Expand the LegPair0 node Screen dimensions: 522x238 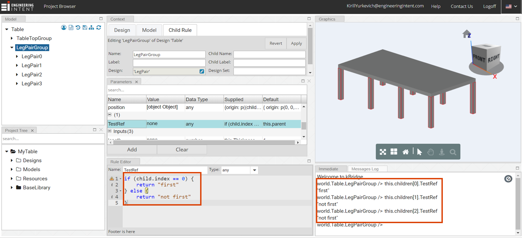tap(17, 57)
